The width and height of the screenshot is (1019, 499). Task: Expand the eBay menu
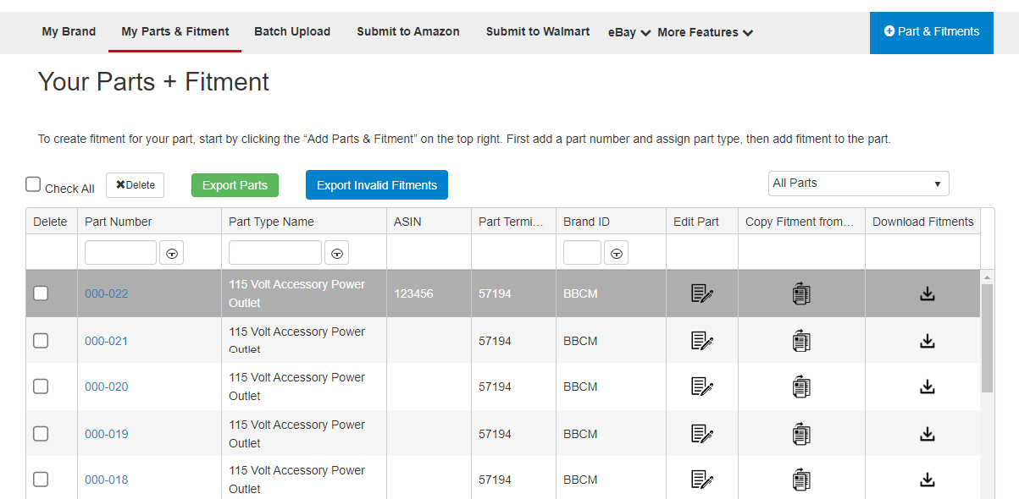(x=629, y=33)
